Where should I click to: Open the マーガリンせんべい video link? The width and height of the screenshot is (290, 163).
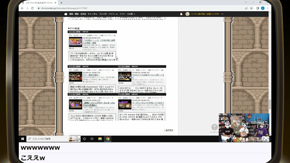pyautogui.click(x=148, y=103)
